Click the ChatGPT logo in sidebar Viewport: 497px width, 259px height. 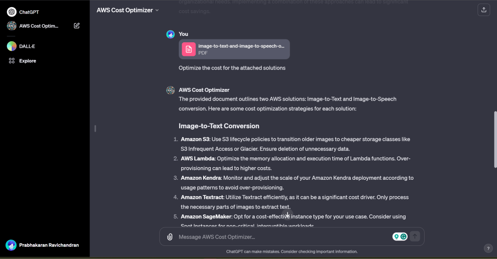point(12,12)
